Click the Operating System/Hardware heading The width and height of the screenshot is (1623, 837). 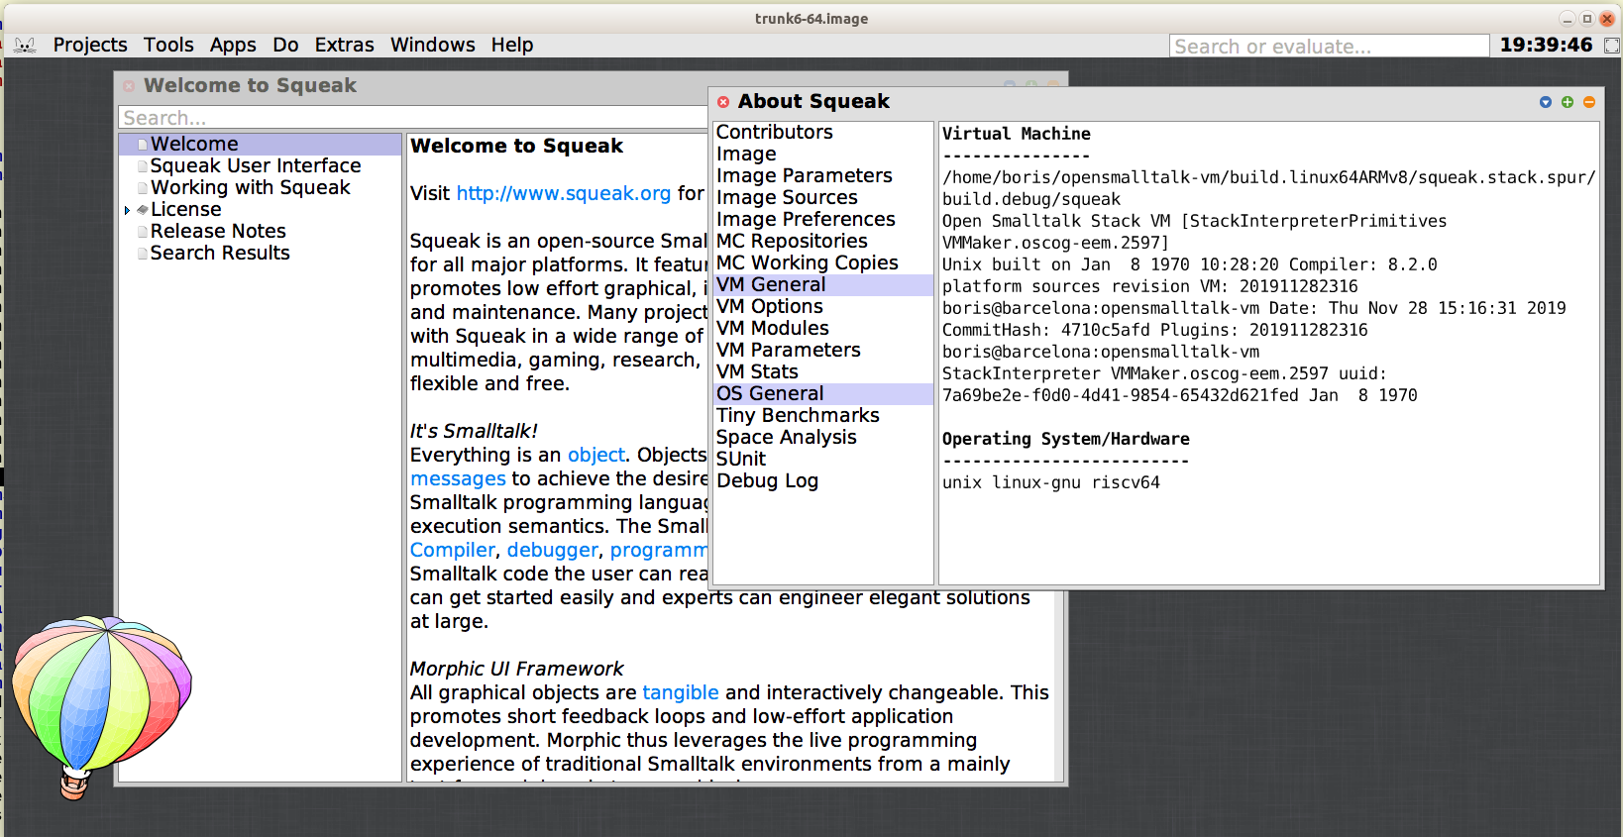[1066, 439]
